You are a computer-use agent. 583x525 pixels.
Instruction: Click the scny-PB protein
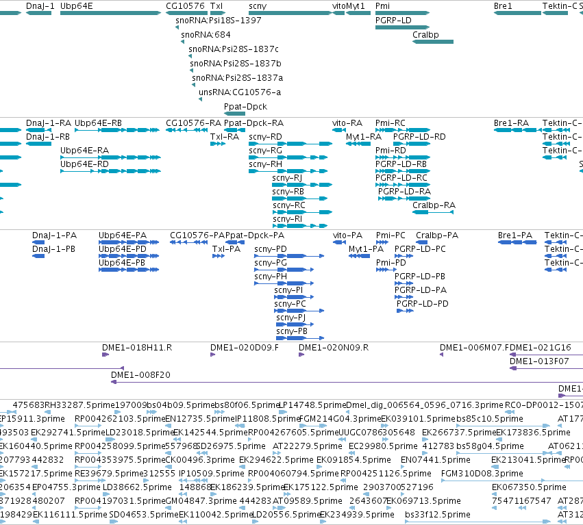[300, 339]
